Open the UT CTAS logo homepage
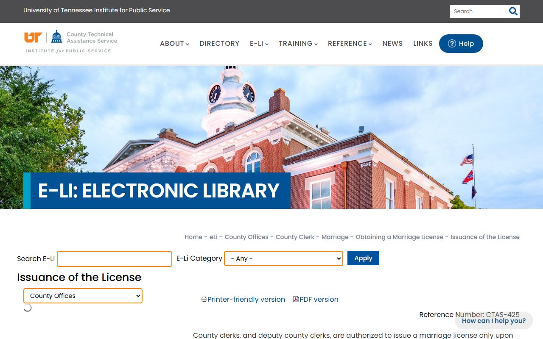The image size is (543, 339). pos(71,42)
